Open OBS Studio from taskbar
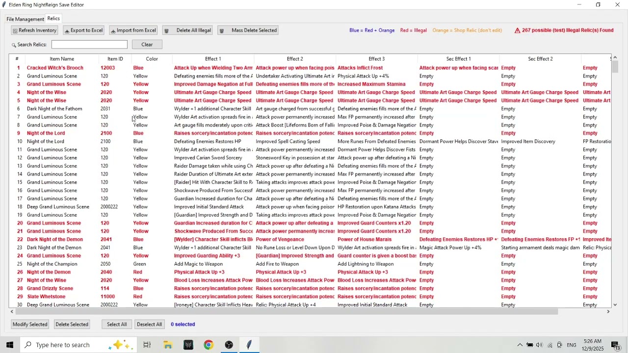Screen dimensions: 628x353 point(229,345)
